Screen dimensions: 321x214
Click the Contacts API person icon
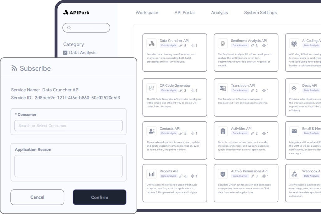coord(152,131)
